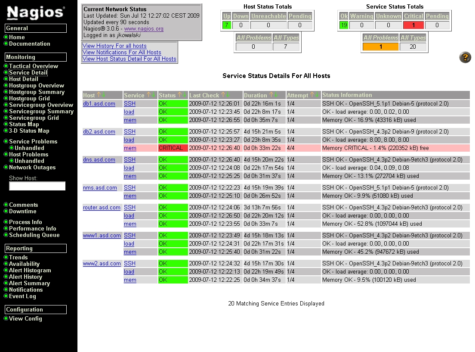
Task: Open View Config under Configuration
Action: pos(25,319)
